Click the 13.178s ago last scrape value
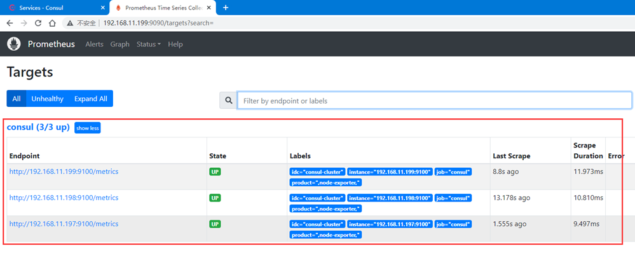635x267 pixels. coord(512,198)
